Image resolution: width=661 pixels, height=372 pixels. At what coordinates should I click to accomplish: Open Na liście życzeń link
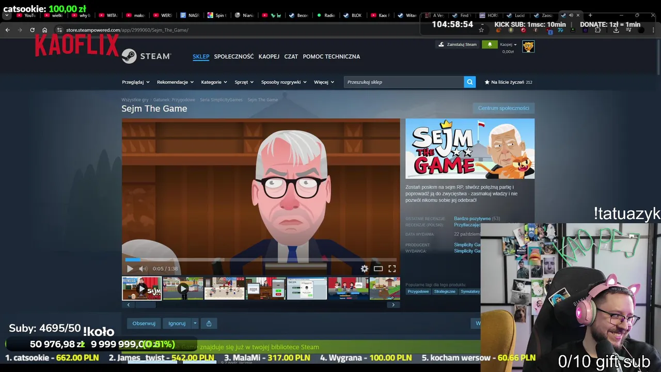(508, 82)
